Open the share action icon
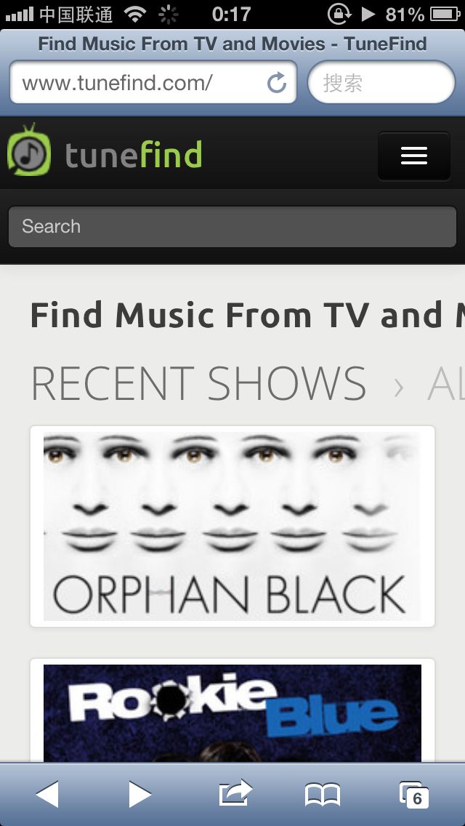Image resolution: width=465 pixels, height=826 pixels. pos(235,793)
